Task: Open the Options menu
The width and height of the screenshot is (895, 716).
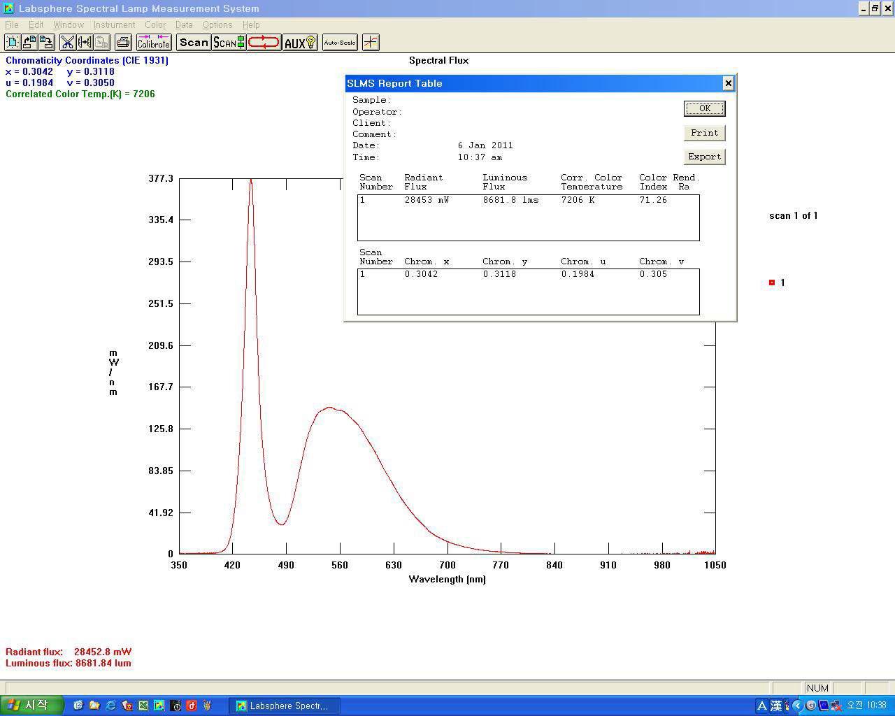Action: (x=217, y=24)
